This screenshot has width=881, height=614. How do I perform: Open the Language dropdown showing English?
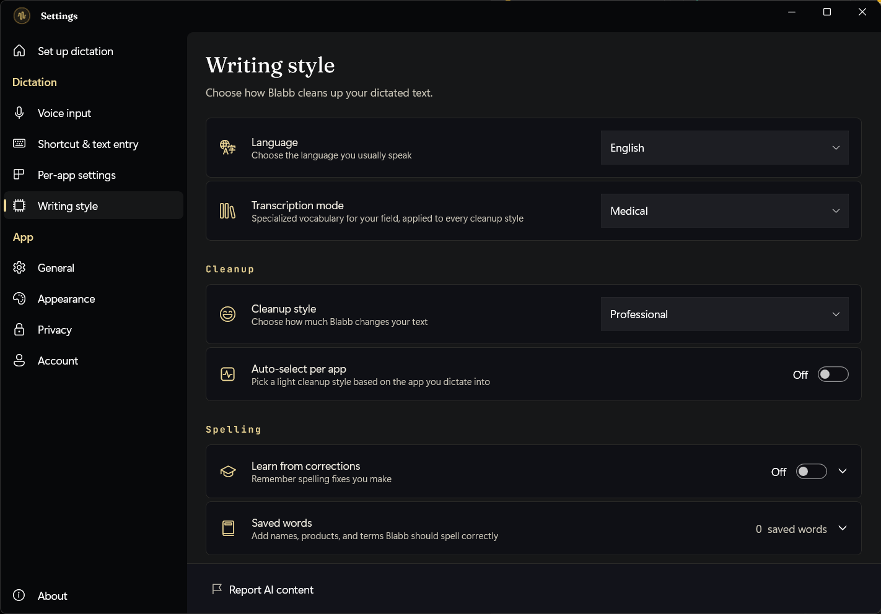click(x=725, y=148)
